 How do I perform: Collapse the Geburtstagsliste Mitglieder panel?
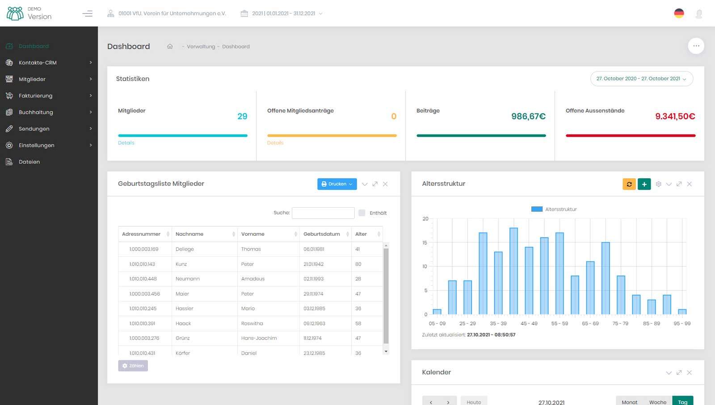(x=365, y=184)
